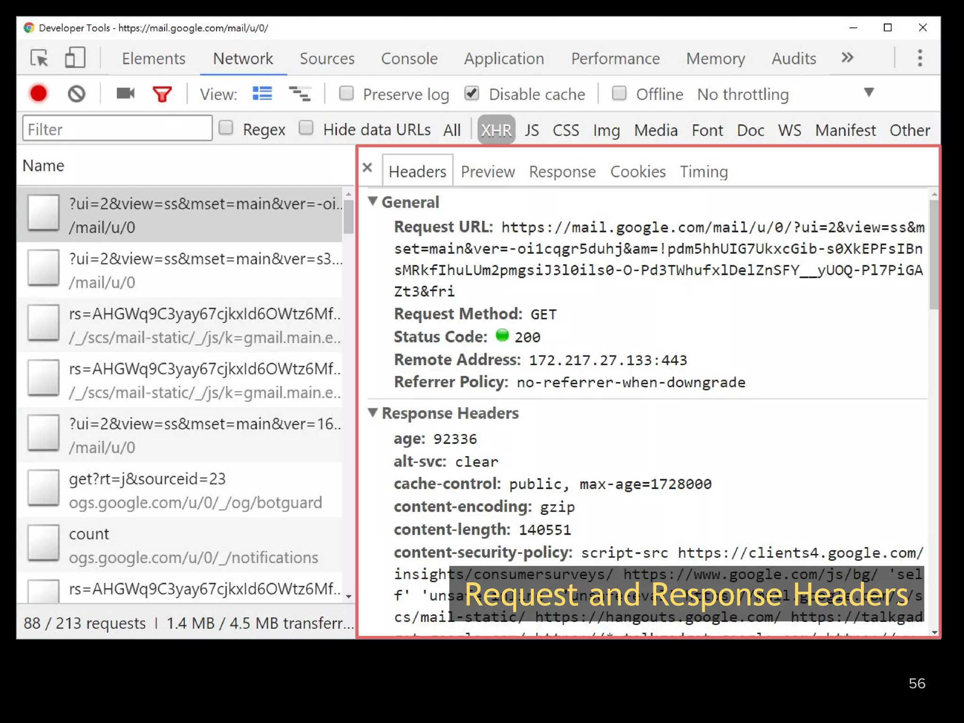
Task: Click the cache-control header value
Action: (610, 484)
